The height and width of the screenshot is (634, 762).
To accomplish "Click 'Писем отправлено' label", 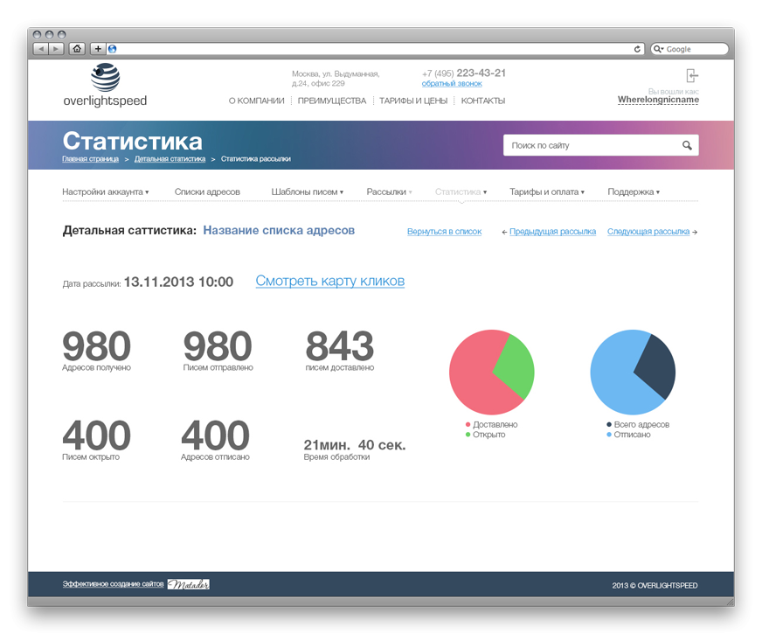I will pos(218,367).
